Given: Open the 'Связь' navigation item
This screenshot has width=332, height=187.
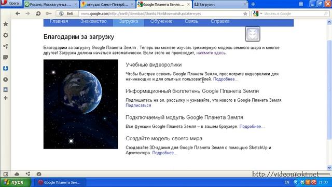Looking at the screenshot, I should pyautogui.click(x=191, y=21).
